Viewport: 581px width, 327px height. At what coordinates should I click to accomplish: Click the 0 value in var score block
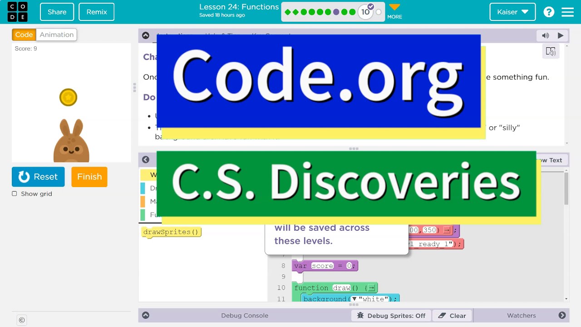coord(349,266)
